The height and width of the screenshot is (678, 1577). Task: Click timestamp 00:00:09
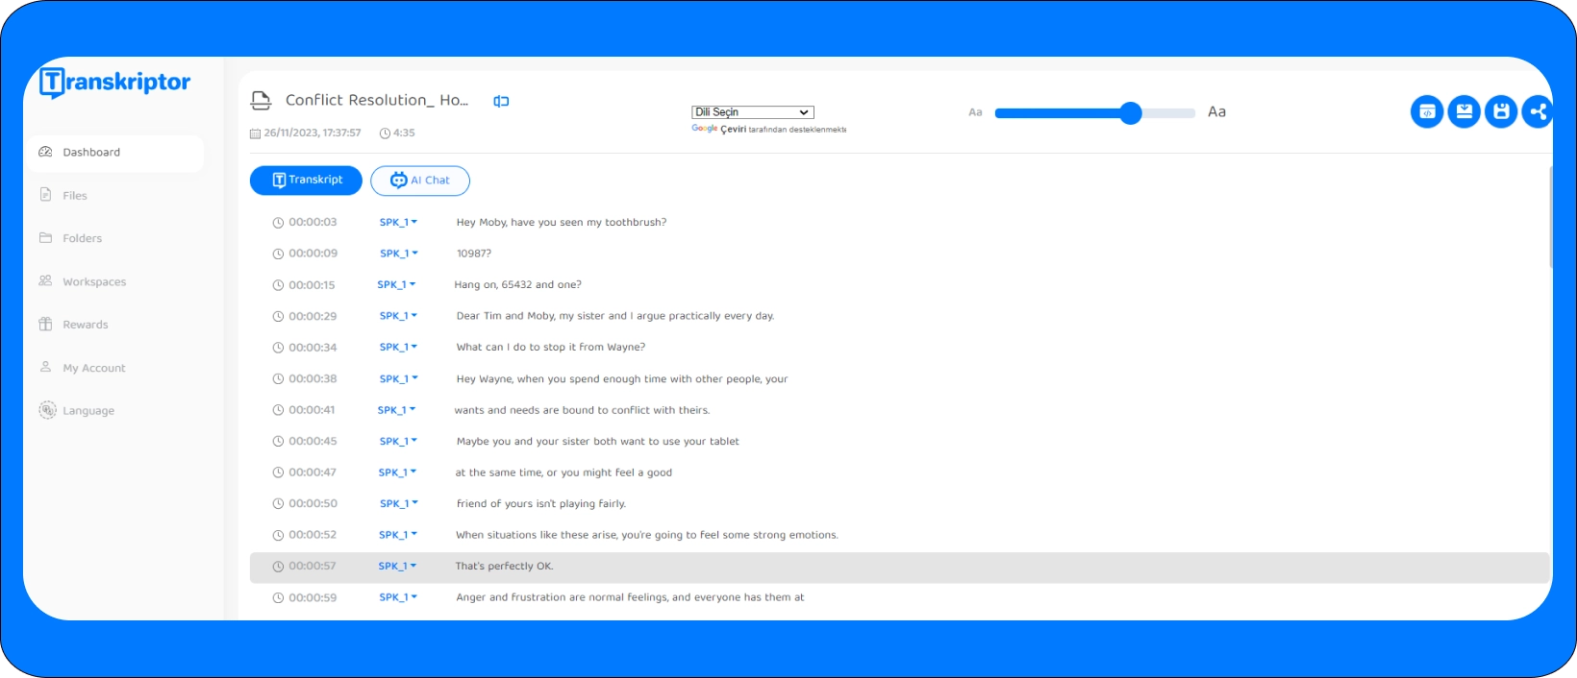tap(305, 254)
